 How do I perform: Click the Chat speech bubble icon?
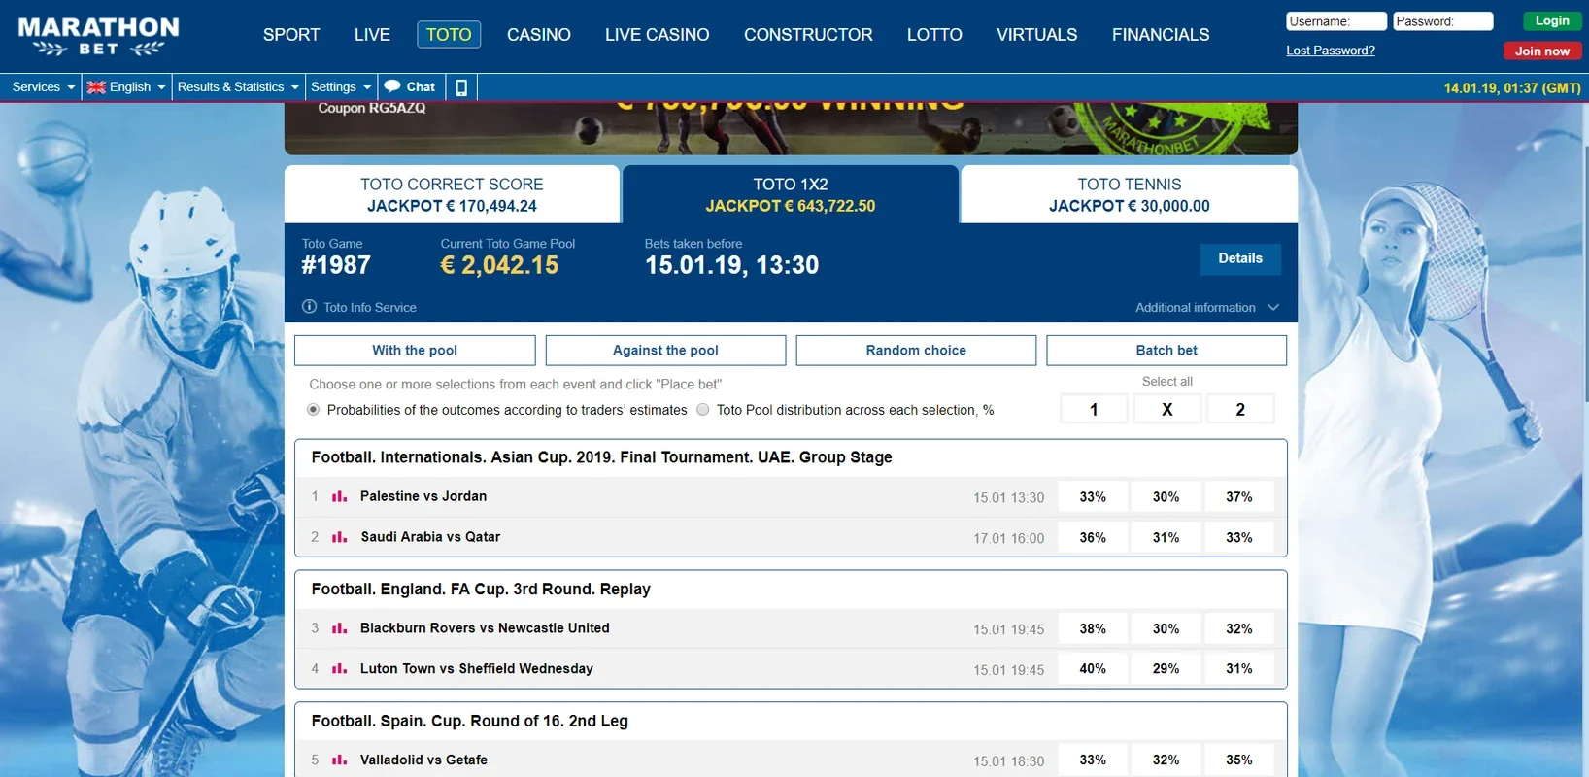[x=392, y=86]
